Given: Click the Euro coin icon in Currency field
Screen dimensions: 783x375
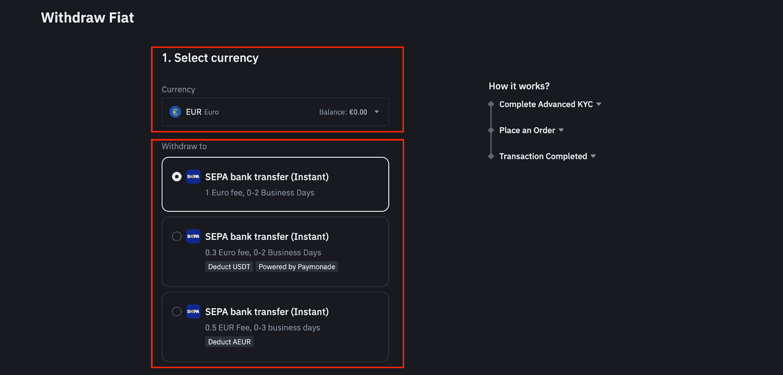Looking at the screenshot, I should point(175,112).
